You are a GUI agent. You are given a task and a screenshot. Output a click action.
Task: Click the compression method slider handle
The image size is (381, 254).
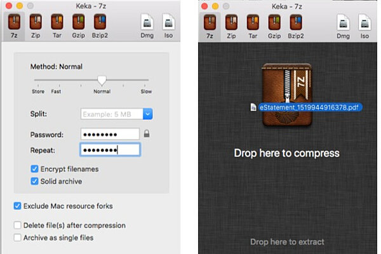pyautogui.click(x=102, y=81)
